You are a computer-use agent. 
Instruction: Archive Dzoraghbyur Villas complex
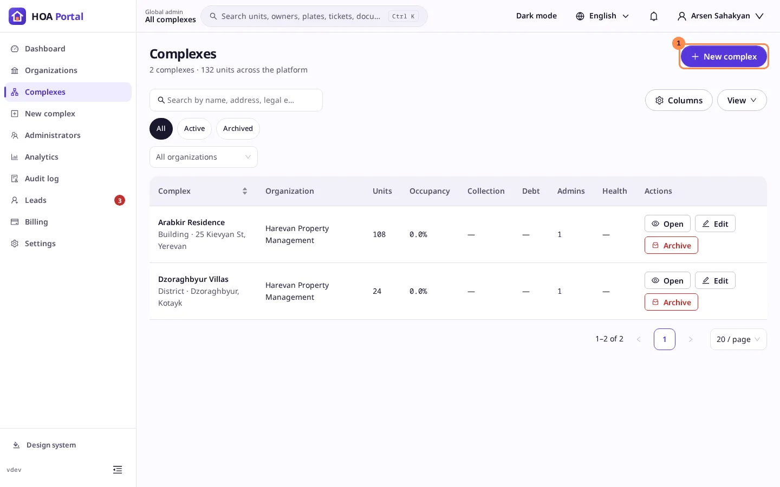[671, 302]
